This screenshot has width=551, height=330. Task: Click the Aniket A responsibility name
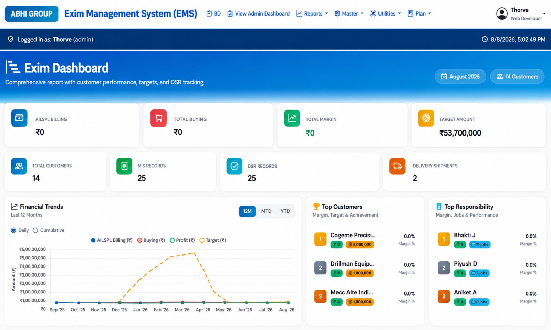[x=465, y=292]
